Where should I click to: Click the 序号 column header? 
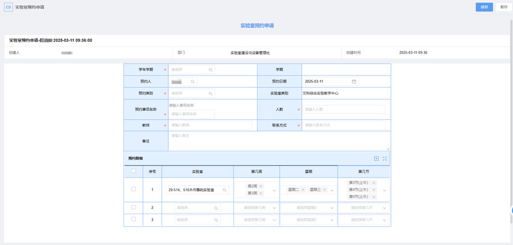(152, 171)
